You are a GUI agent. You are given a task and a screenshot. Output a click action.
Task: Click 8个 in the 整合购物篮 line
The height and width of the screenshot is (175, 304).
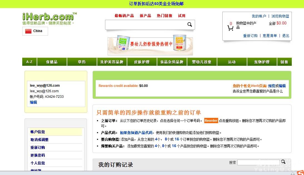(x=167, y=139)
